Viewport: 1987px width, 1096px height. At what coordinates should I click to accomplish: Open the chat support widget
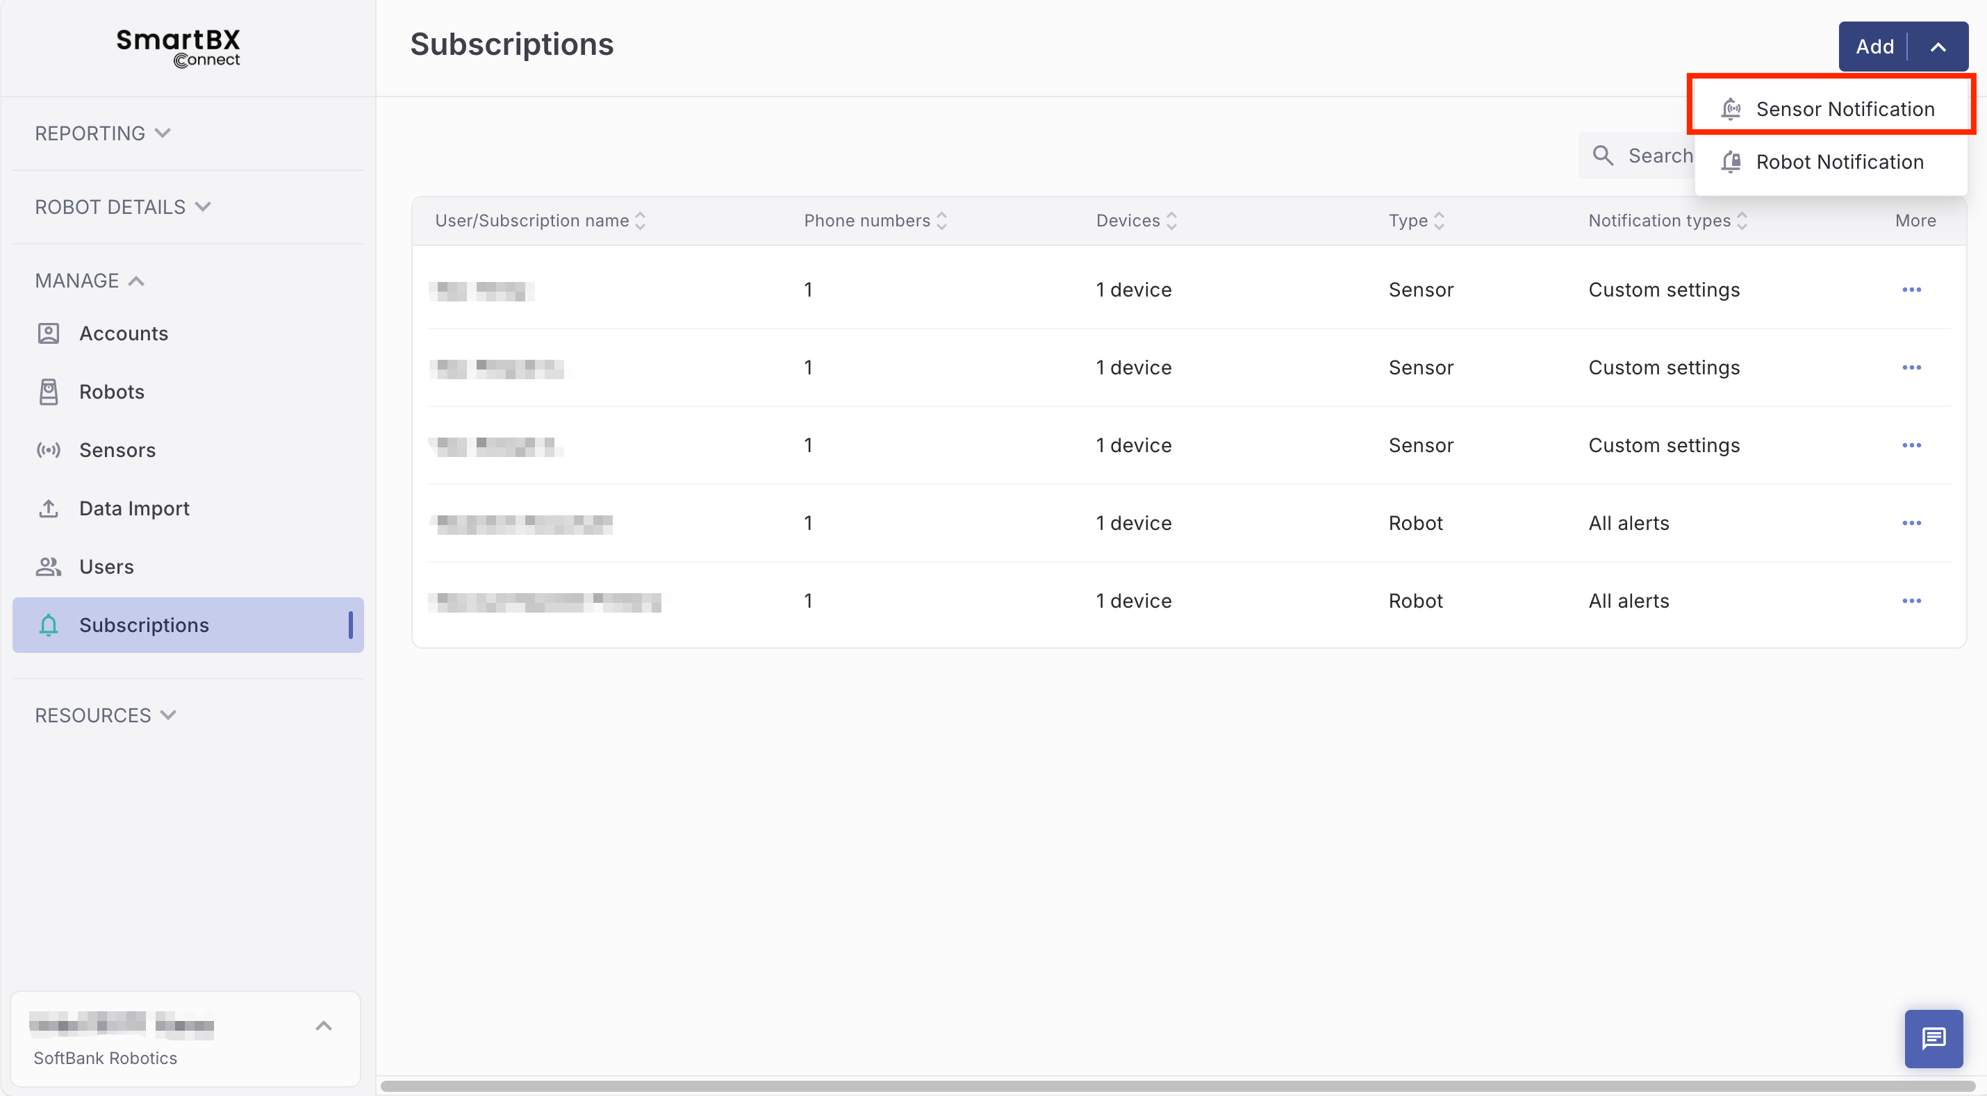coord(1933,1038)
